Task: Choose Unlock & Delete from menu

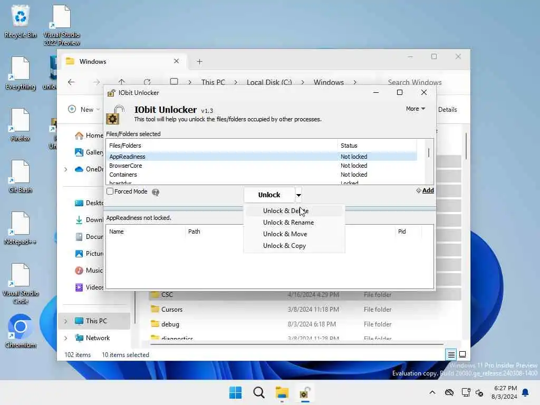Action: pos(294,211)
